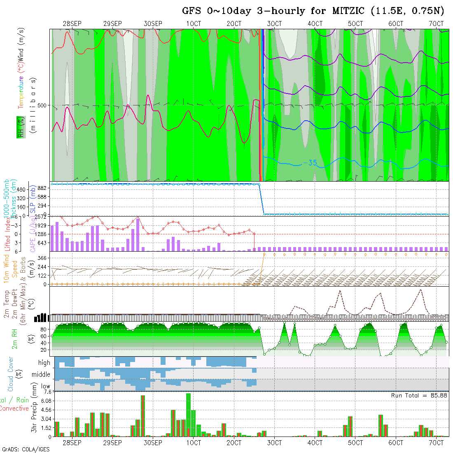
Task: Click the "low" cloud cover row label
Action: 45,386
